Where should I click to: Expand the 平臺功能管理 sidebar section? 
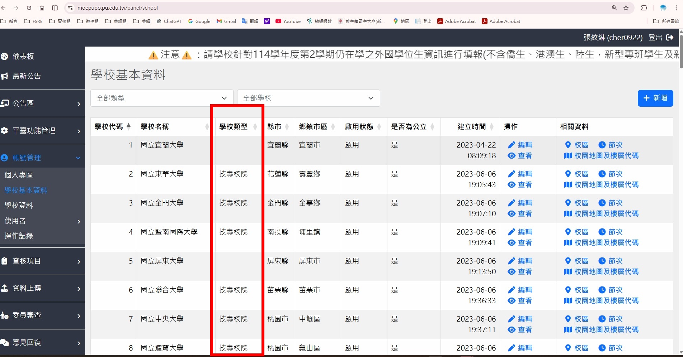pos(42,131)
